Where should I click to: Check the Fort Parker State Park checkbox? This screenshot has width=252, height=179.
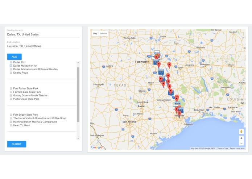[11, 88]
